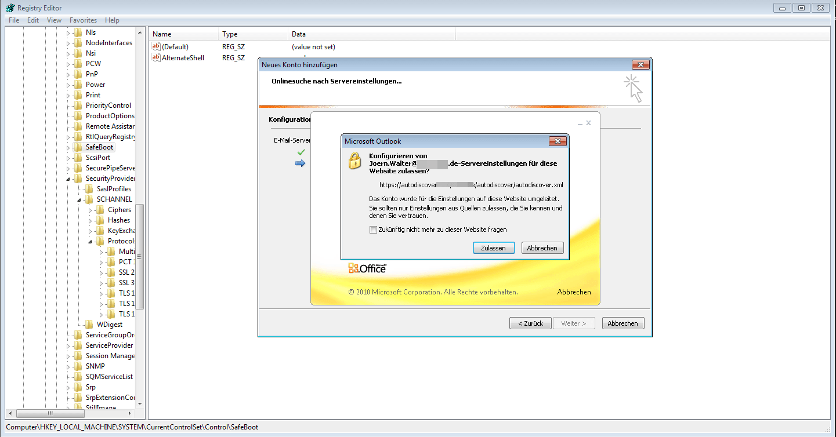Open the Favorites menu

(83, 20)
